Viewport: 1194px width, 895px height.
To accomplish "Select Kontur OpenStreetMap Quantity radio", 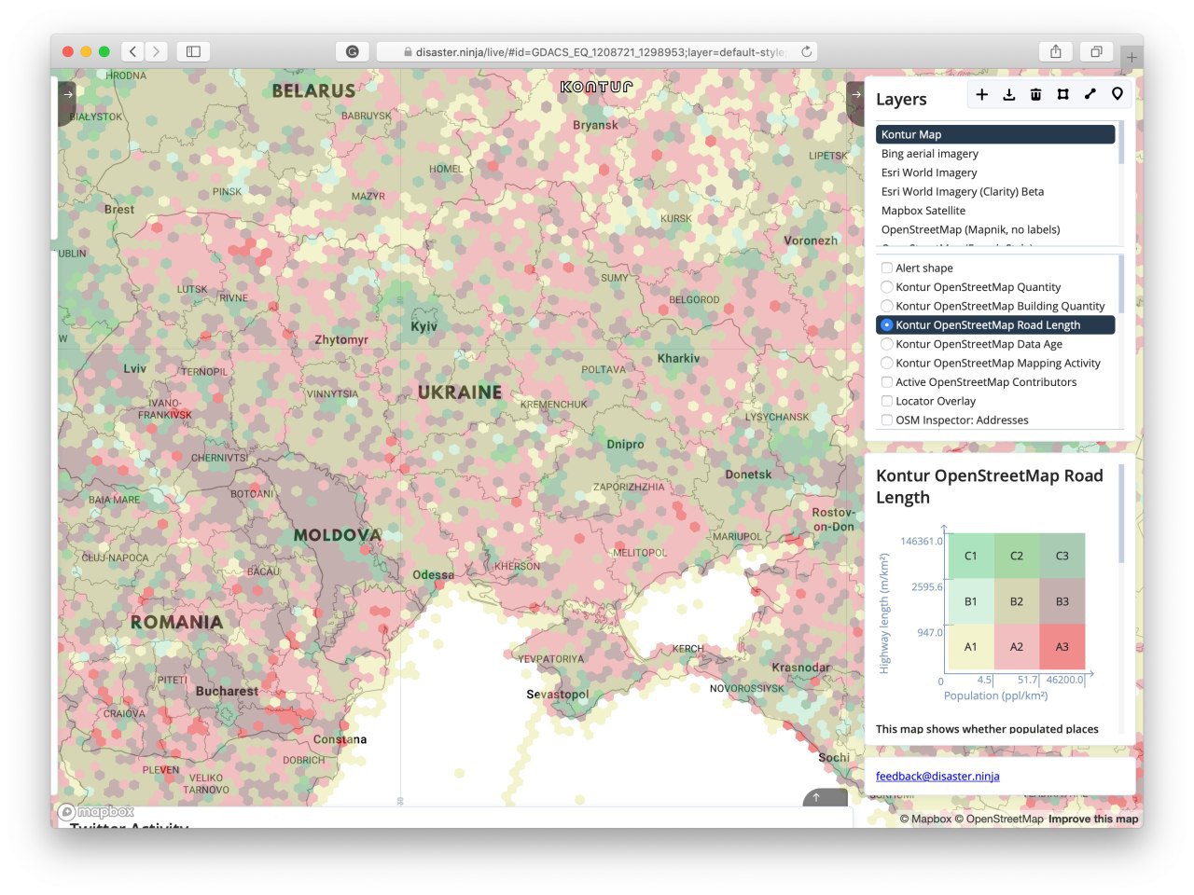I will (x=887, y=287).
